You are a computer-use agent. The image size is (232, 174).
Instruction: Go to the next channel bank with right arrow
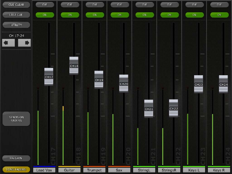pos(24,43)
